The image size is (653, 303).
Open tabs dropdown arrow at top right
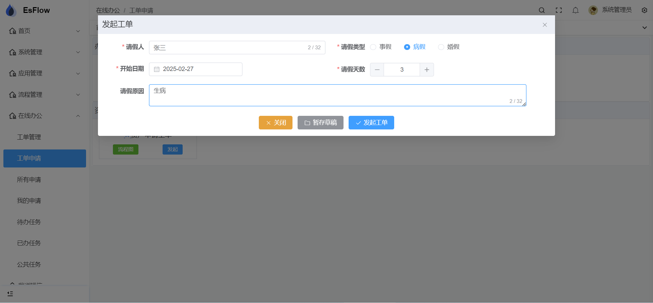point(644,28)
